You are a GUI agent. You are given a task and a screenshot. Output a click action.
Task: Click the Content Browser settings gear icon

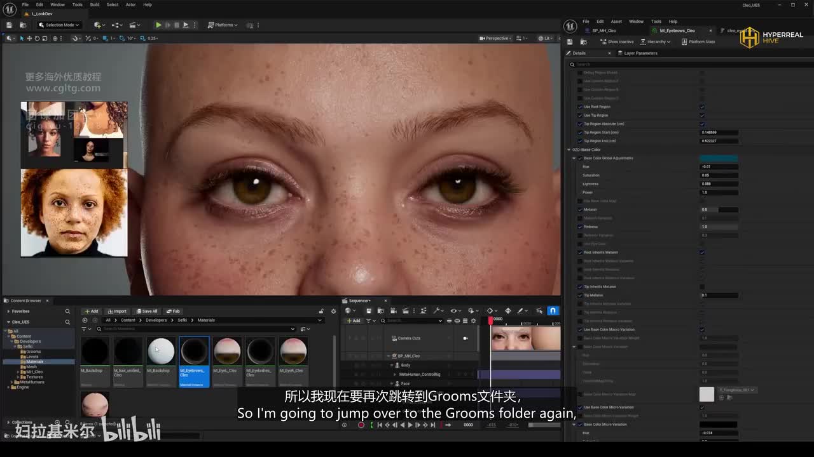tap(333, 311)
